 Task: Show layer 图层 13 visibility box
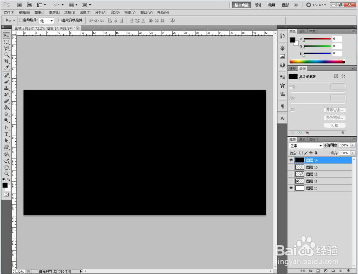291,167
